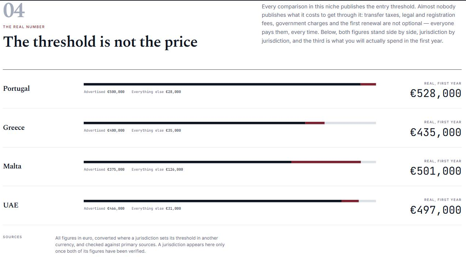Screen dimensions: 466x264
Task: Click the grey remainder of Greece's bar
Action: coord(350,123)
